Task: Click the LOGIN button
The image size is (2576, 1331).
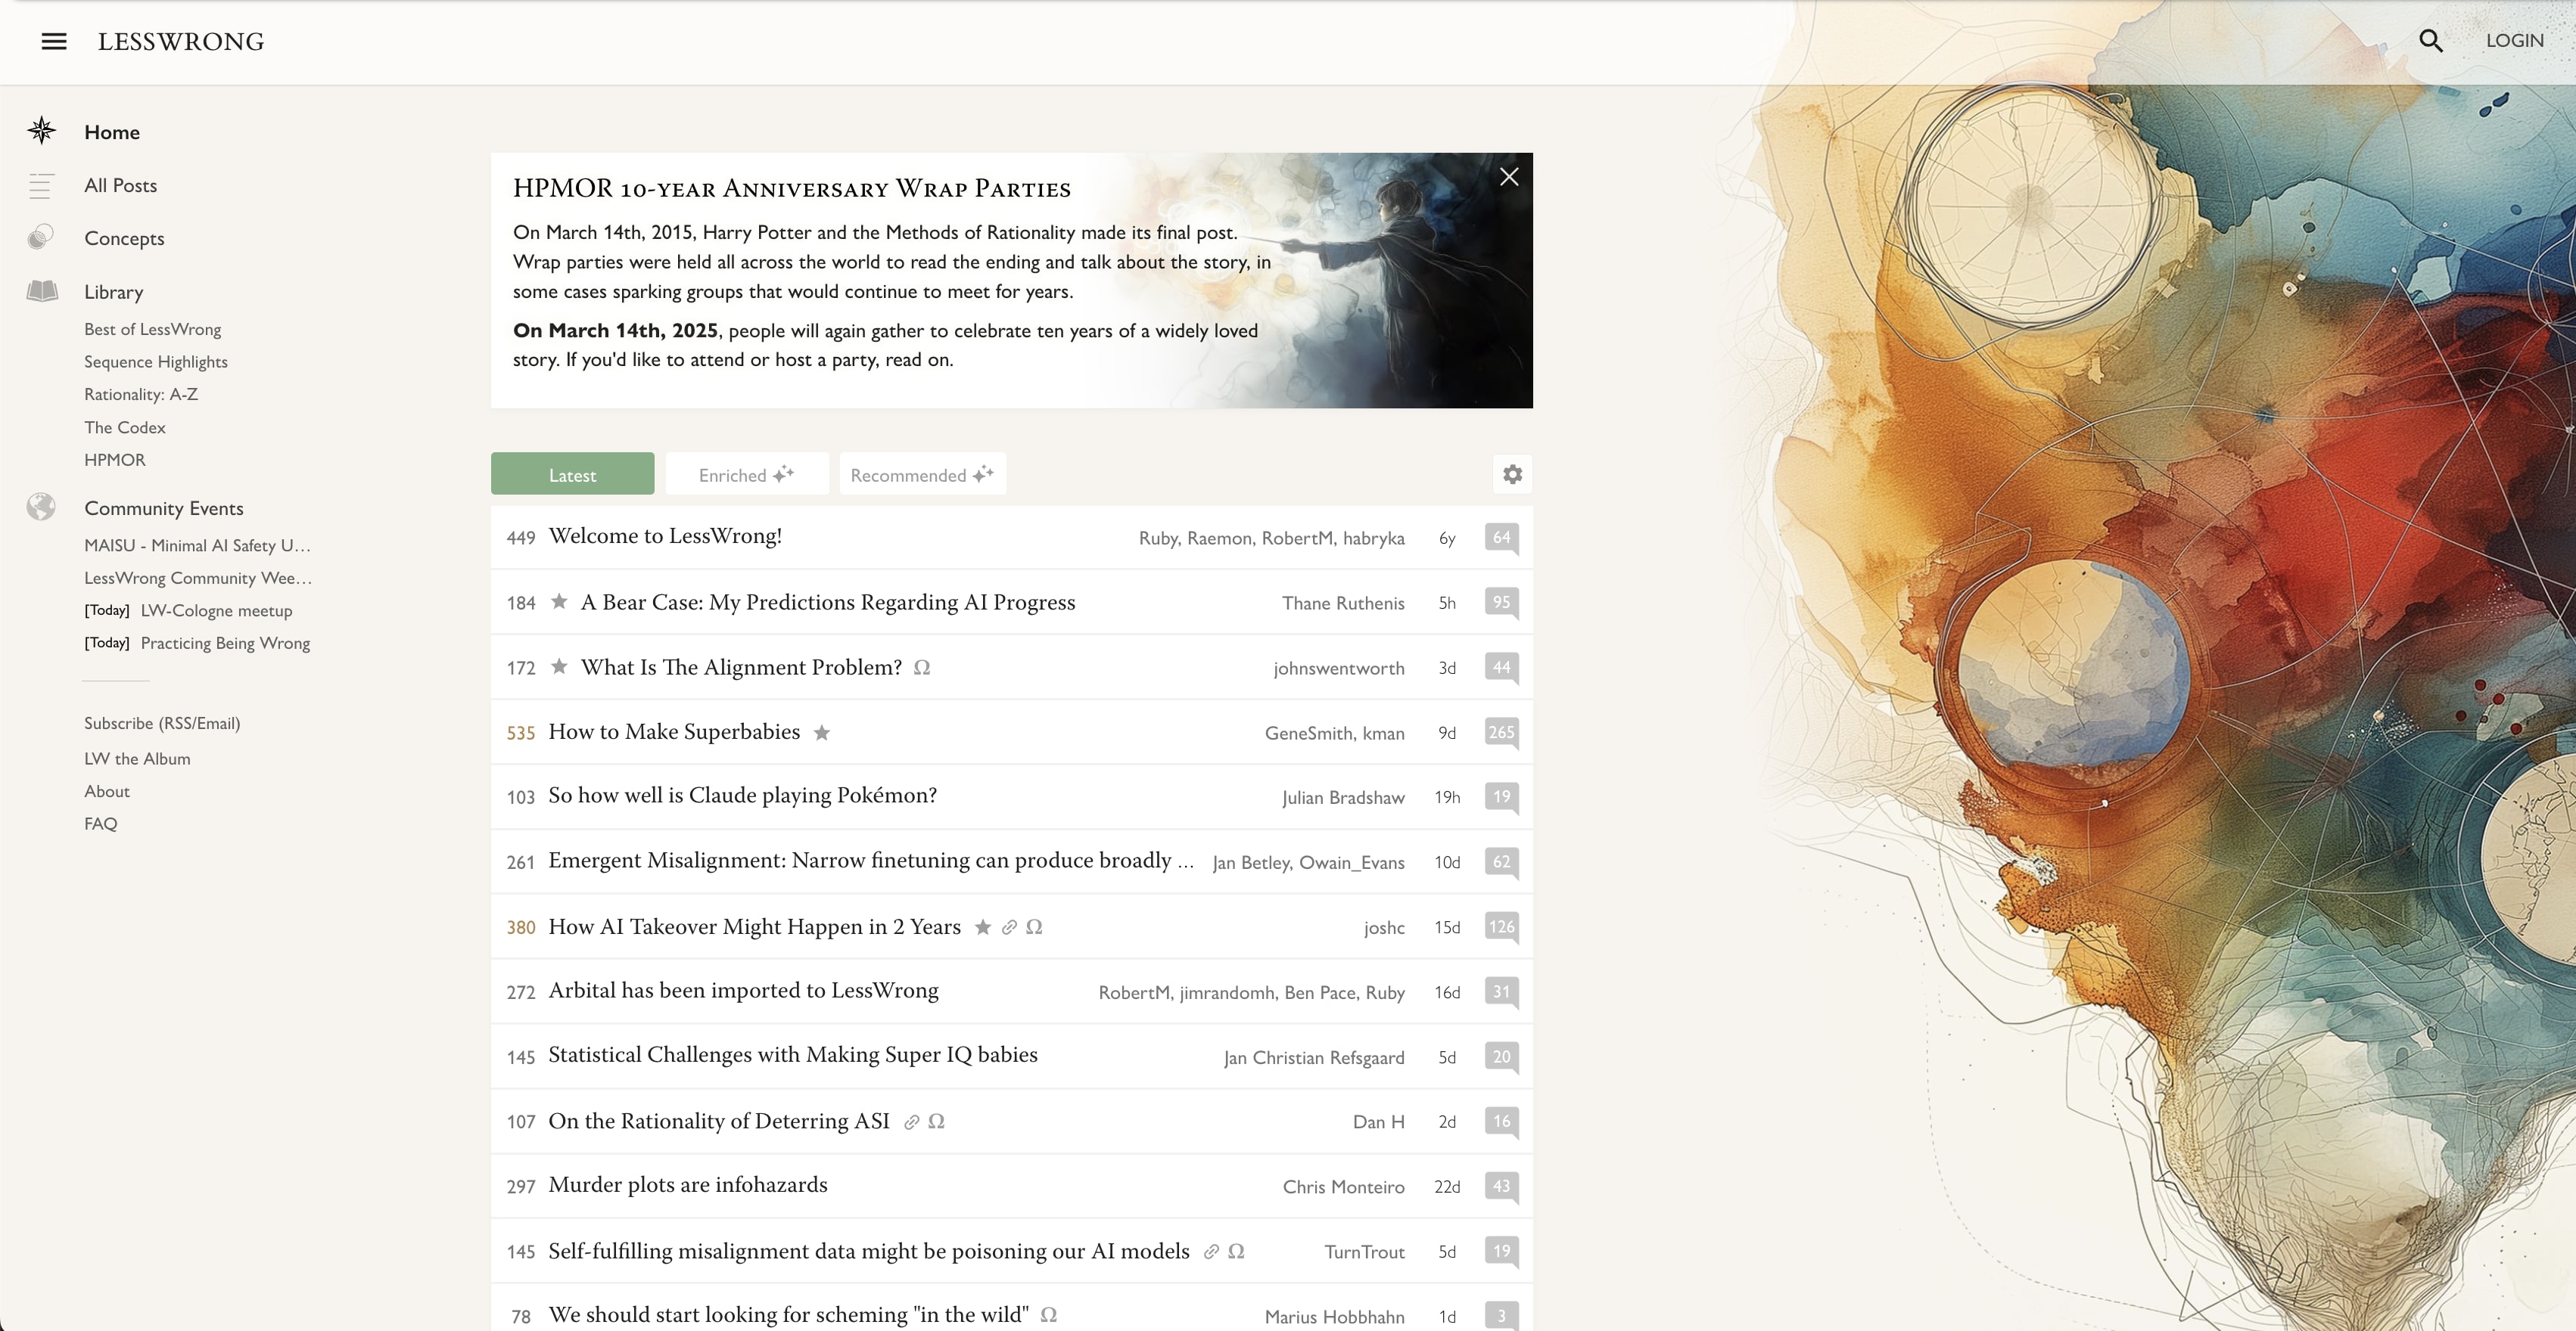Action: 2514,41
